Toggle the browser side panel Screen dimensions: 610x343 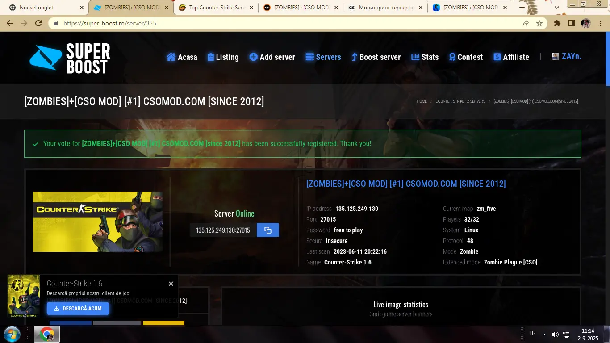click(x=571, y=23)
